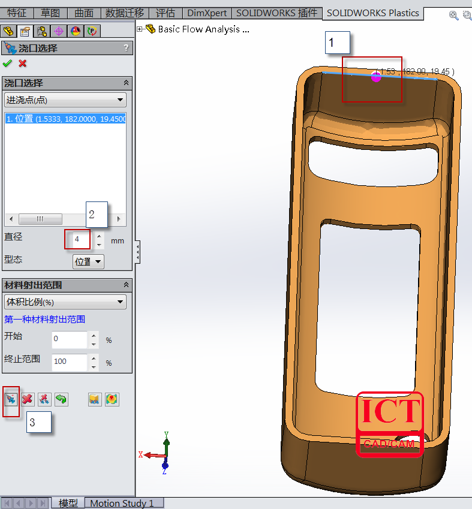Open the ConfigurationManager tree icon tab
The width and height of the screenshot is (472, 509).
tap(42, 31)
